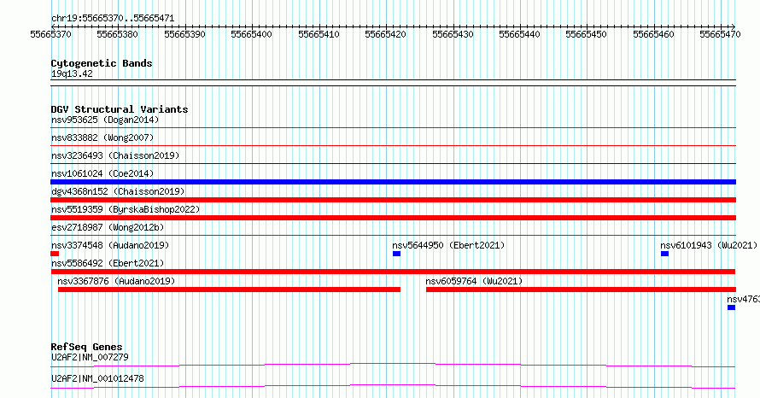This screenshot has height=398, width=760.
Task: Click ruler coordinate 55665470
Action: pos(720,34)
